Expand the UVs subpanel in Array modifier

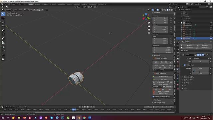183,86
